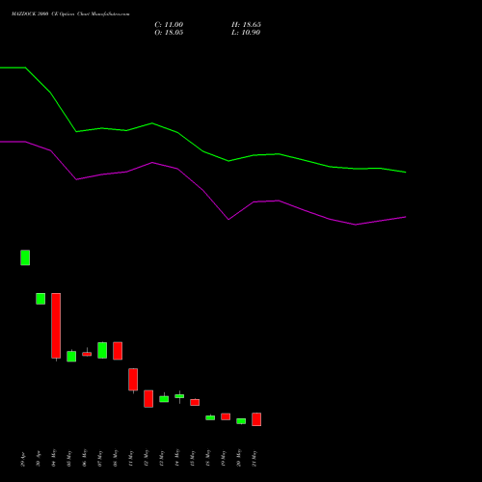Click the red candlestick for 15 May
The width and height of the screenshot is (482, 482).
[x=195, y=402]
